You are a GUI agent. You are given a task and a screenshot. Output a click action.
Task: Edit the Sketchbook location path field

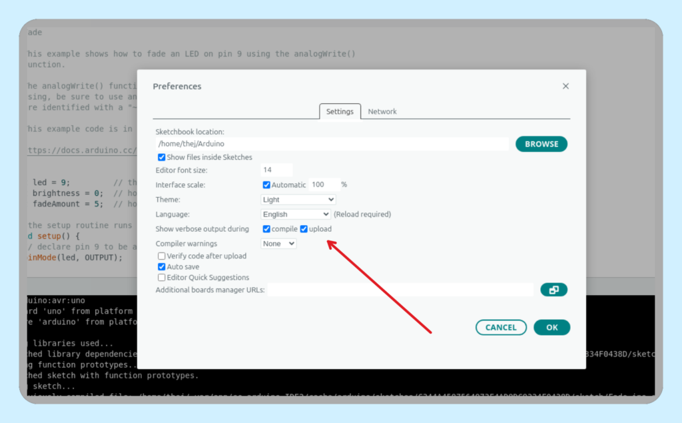point(332,144)
